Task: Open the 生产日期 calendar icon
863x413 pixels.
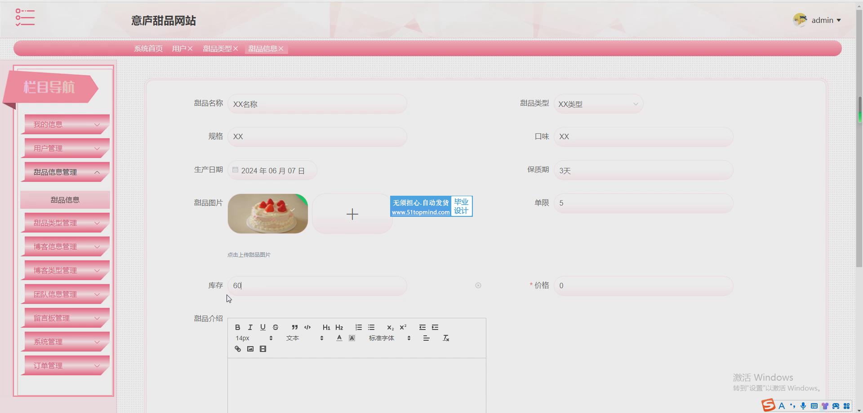Action: (235, 170)
